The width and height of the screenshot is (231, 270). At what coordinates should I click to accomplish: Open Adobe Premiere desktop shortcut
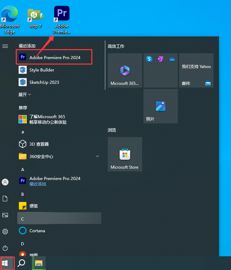coord(61,20)
